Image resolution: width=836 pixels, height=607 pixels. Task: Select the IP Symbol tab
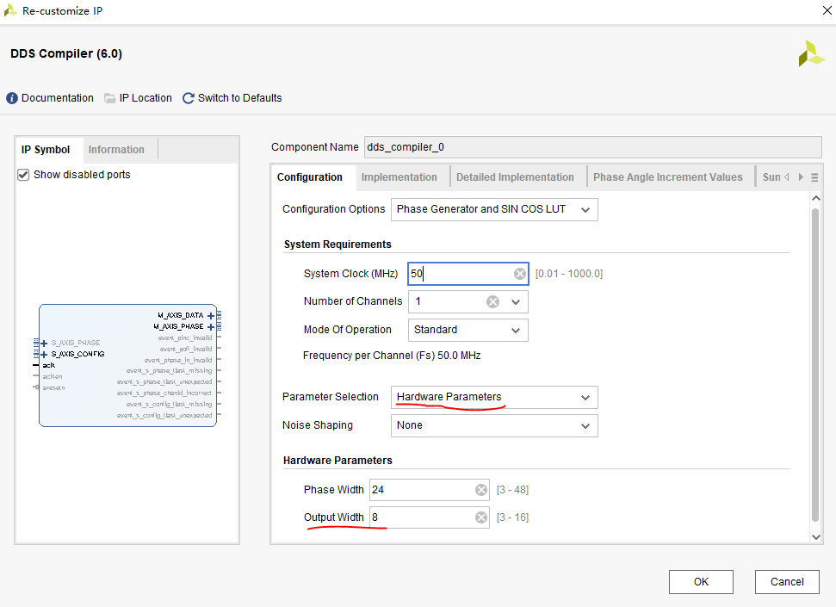(x=46, y=150)
